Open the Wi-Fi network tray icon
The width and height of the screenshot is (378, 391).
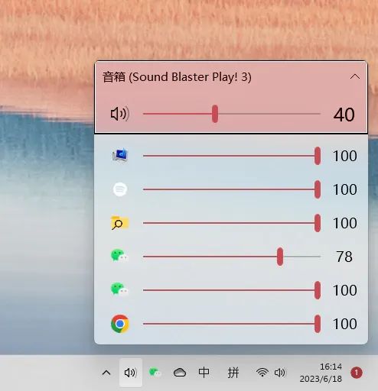tap(262, 373)
